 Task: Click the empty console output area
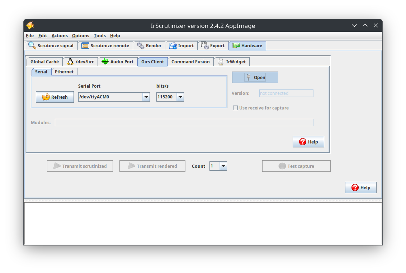[x=203, y=223]
